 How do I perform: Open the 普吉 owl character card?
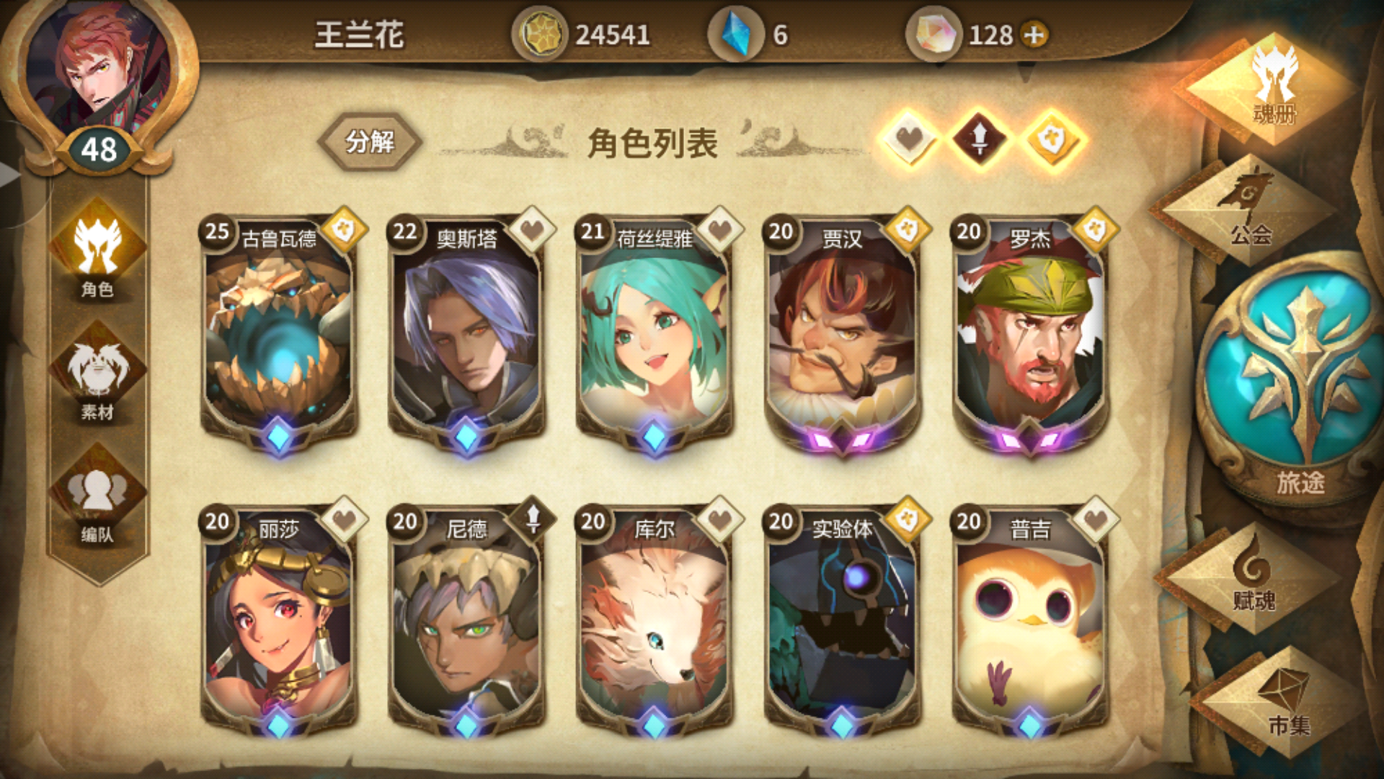1031,622
